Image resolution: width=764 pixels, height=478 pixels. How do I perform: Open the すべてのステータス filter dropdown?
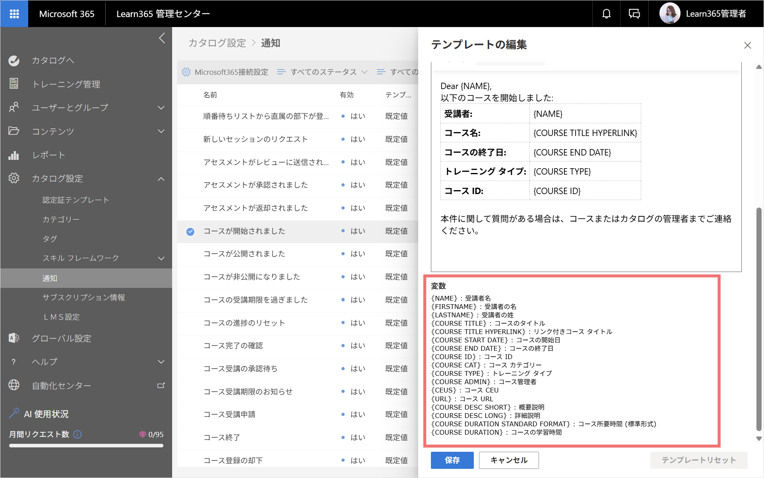322,72
